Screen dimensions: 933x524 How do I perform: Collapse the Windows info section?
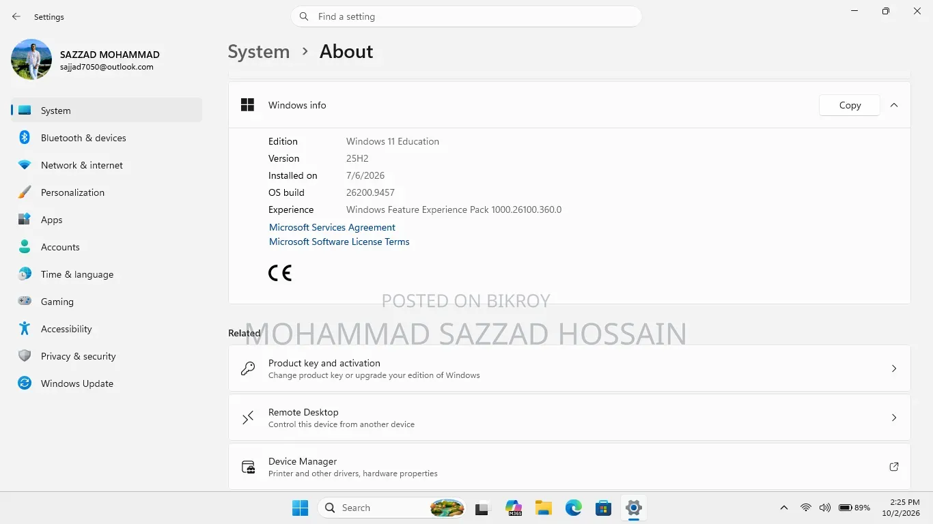894,105
